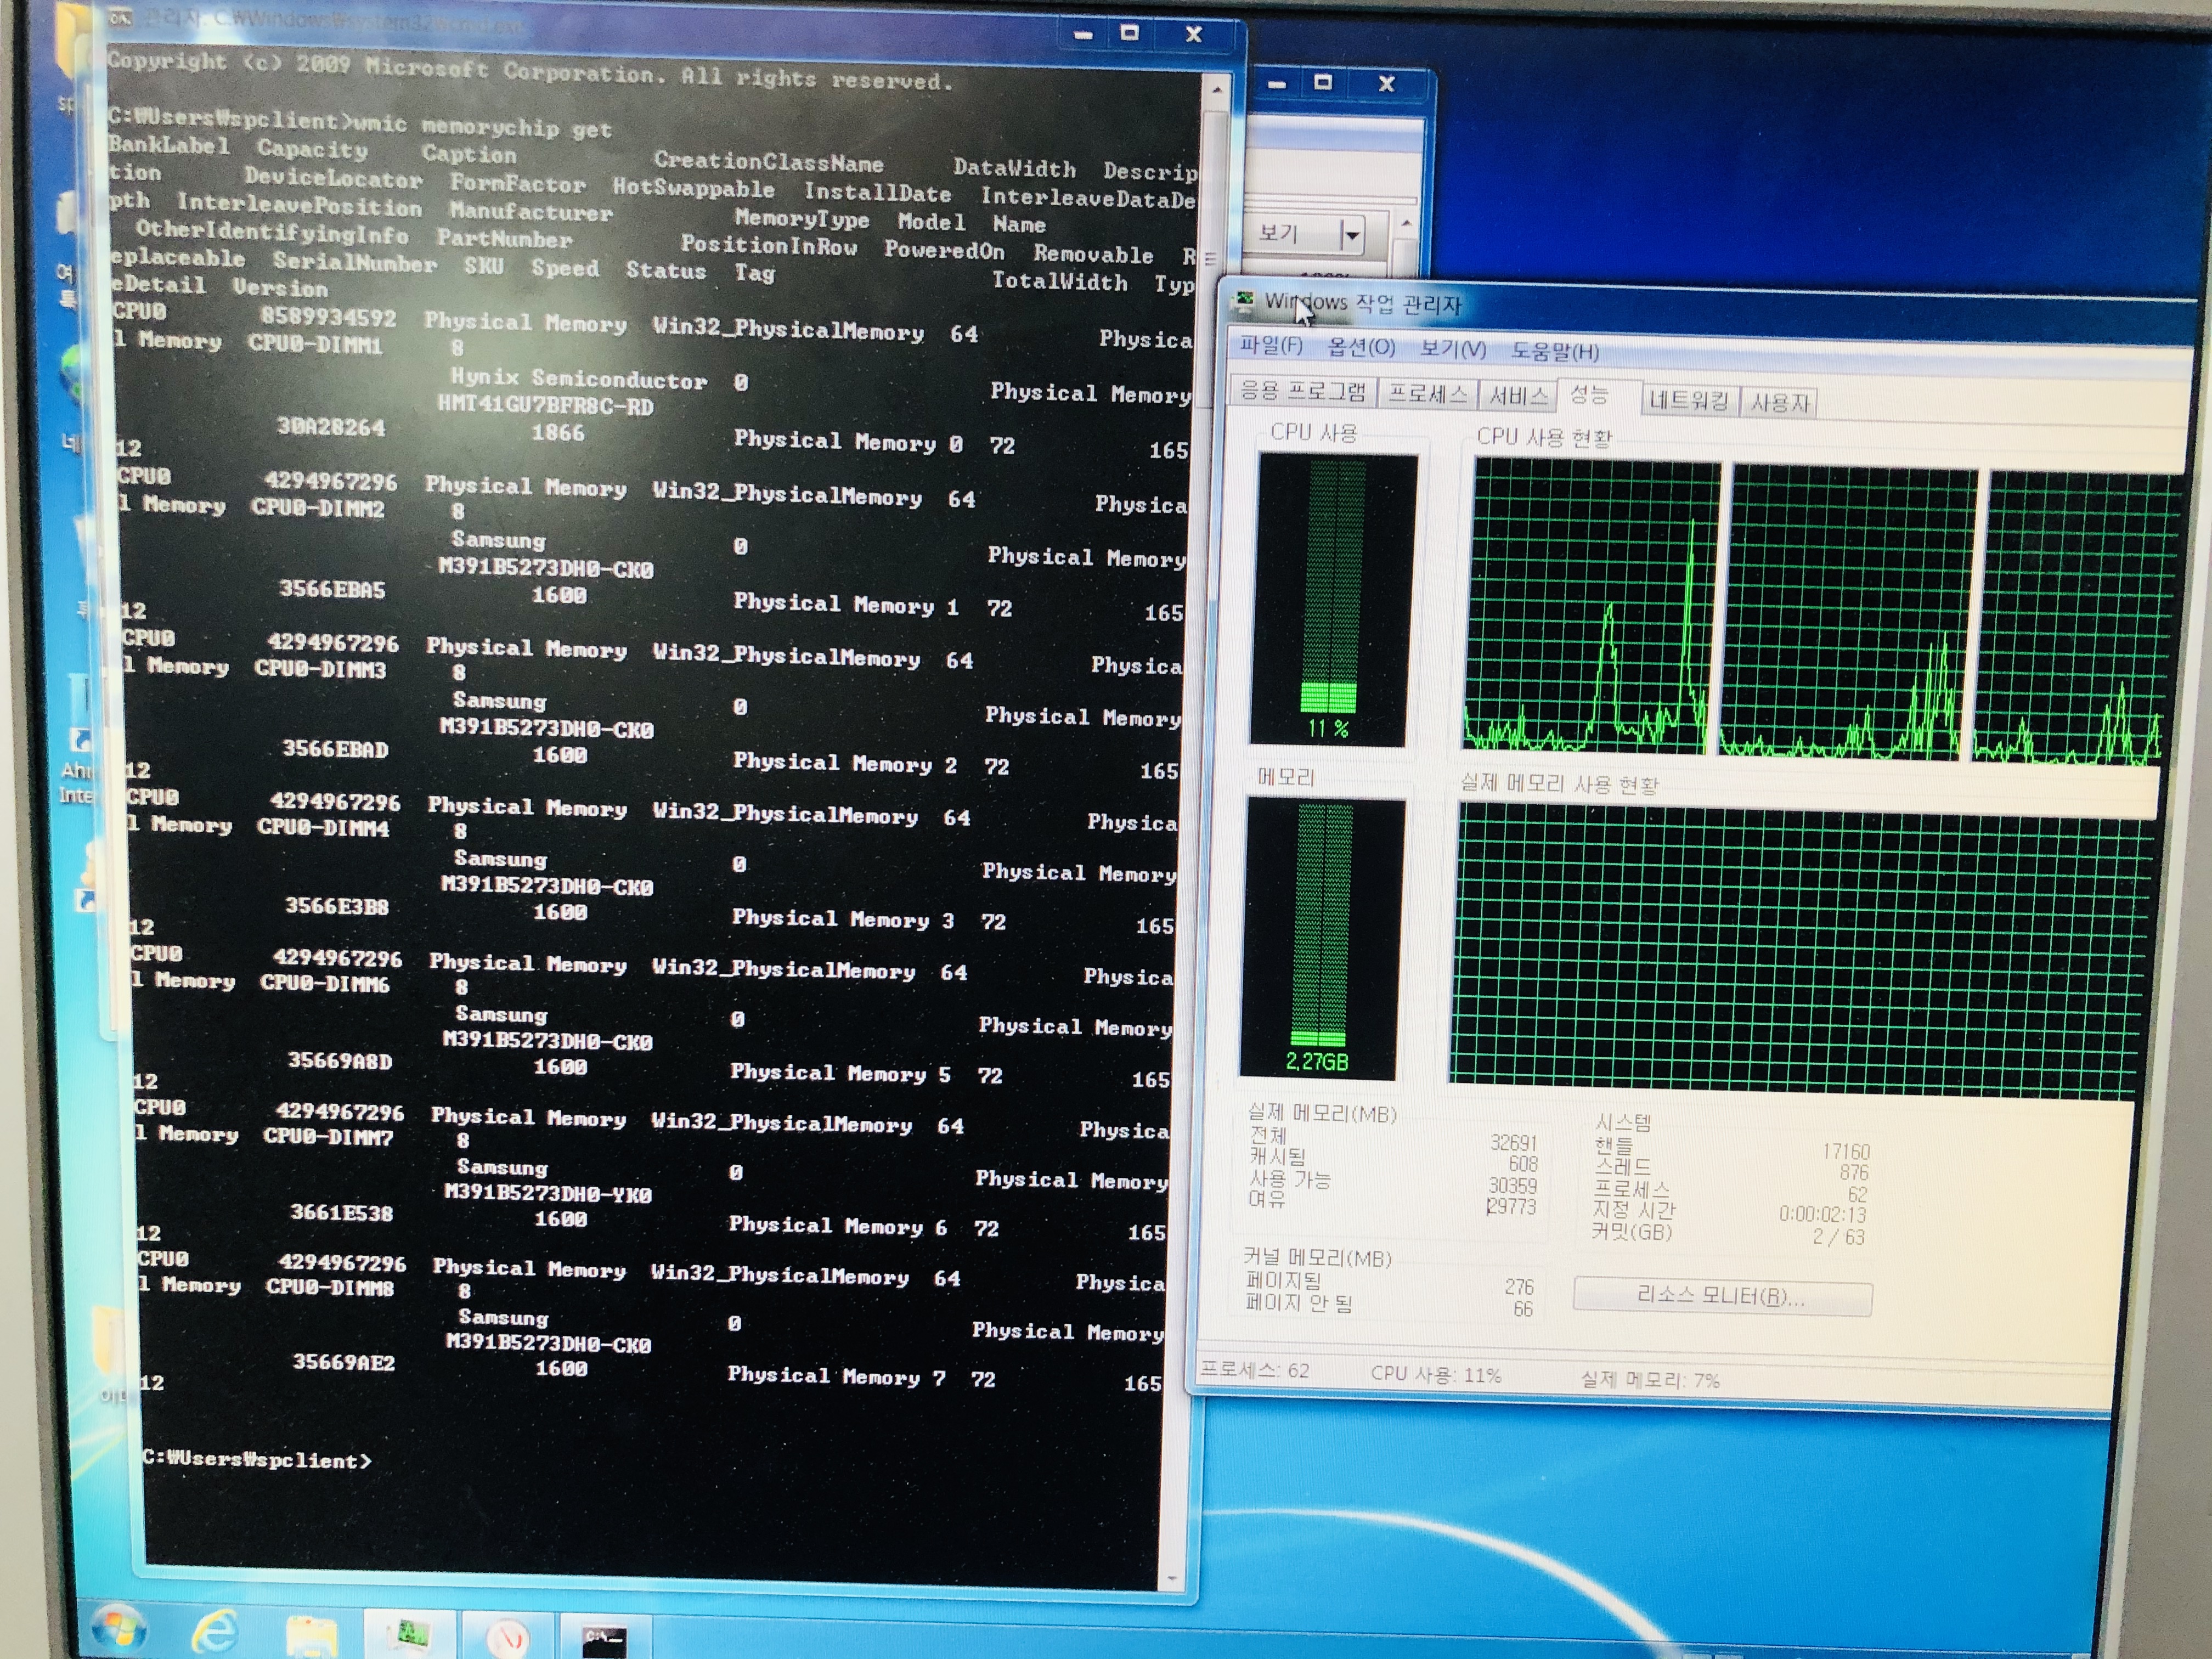Click the cmd window title bar icon
This screenshot has height=1659, width=2212.
click(121, 19)
